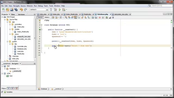
Task: Open dropdown arrow beside Debug Project icon
Action: point(66,10)
